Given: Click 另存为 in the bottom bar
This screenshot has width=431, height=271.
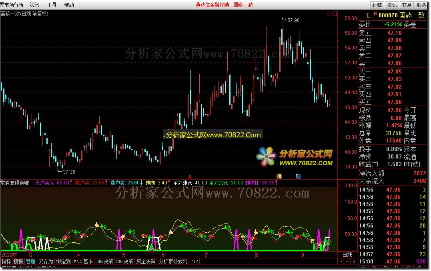Looking at the screenshot, I should click(x=46, y=261).
